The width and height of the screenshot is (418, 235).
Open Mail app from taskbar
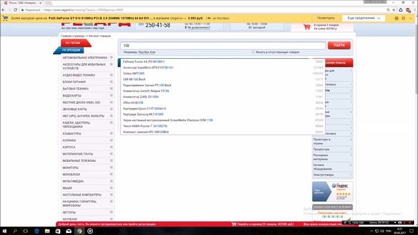tap(69, 231)
